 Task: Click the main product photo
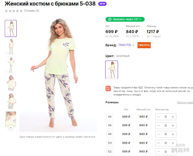click(58, 74)
